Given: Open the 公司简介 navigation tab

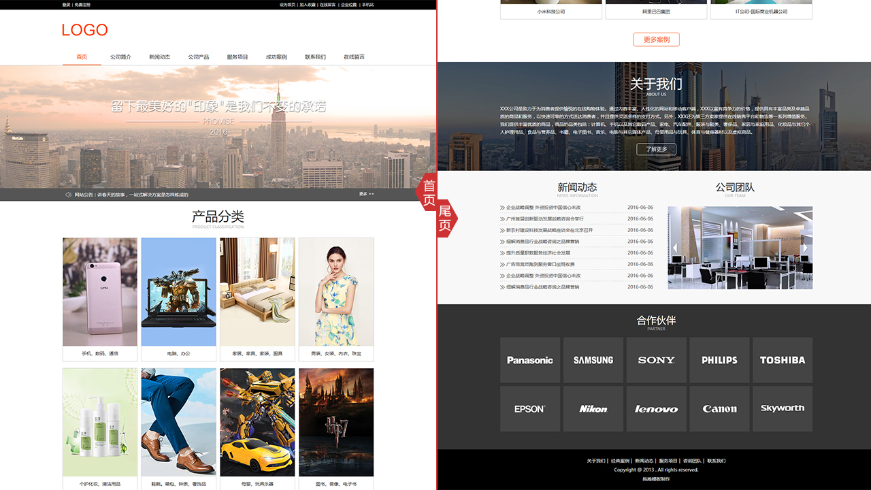Looking at the screenshot, I should [x=120, y=57].
